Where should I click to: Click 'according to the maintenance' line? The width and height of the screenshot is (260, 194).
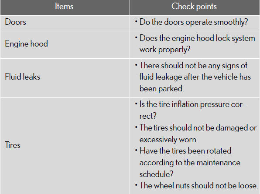tap(190, 163)
